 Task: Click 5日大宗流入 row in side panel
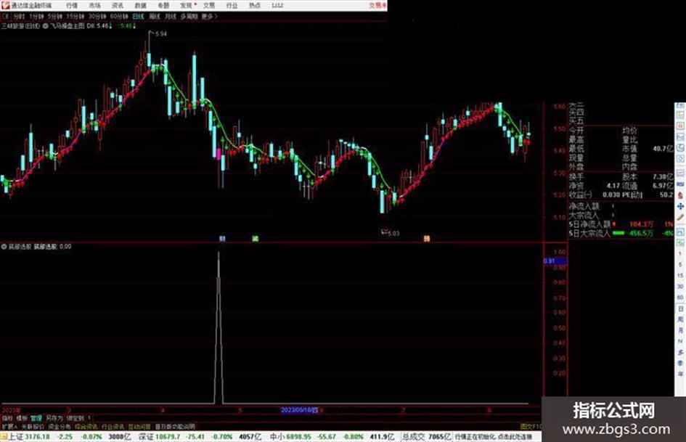coord(621,233)
